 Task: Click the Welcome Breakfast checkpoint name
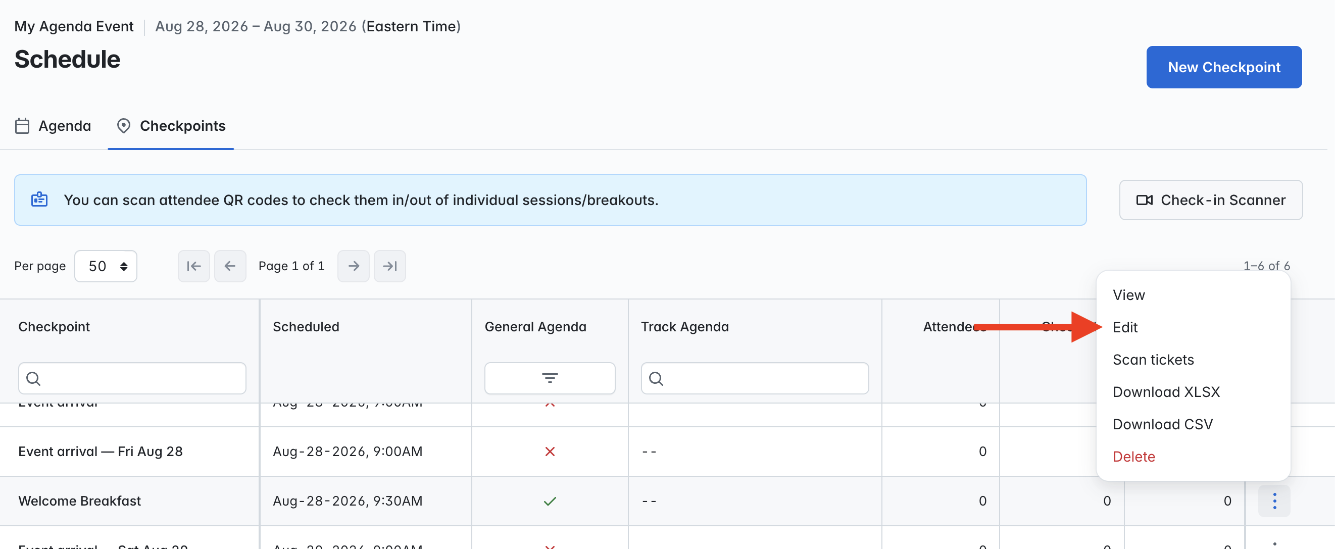click(79, 502)
